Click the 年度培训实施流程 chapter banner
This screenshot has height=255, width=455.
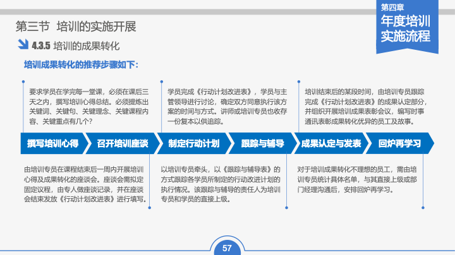click(x=407, y=27)
